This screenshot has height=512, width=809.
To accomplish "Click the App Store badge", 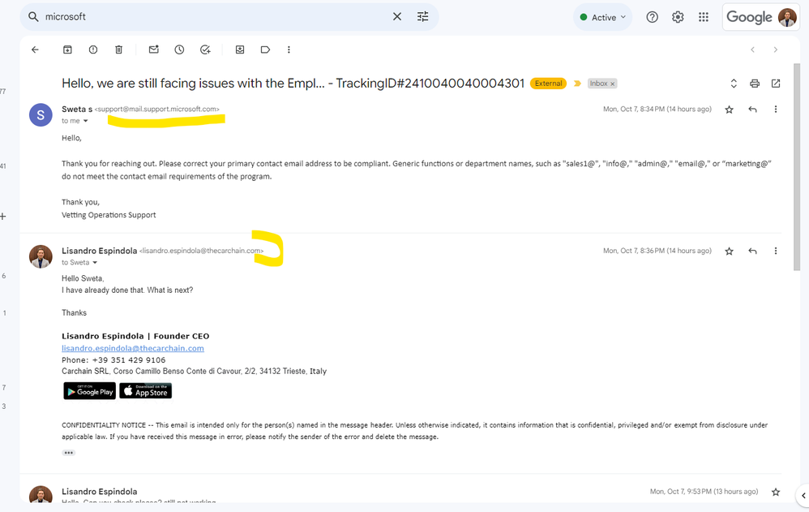I will pyautogui.click(x=145, y=391).
